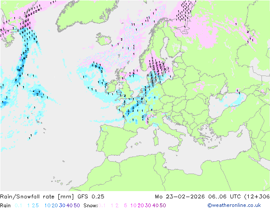Click the '06..06 UTC' time label
This screenshot has width=270, height=209.
[x=224, y=196]
